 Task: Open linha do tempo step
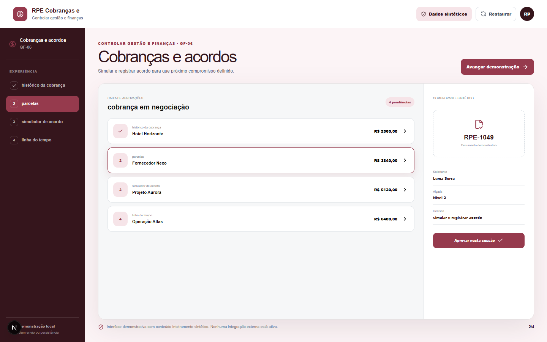(43, 140)
